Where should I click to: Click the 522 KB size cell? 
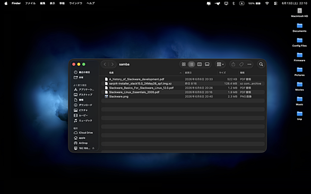232,79
